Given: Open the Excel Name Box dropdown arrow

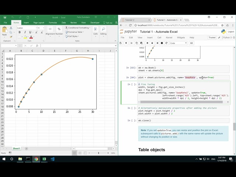Looking at the screenshot, I should 16,46.
